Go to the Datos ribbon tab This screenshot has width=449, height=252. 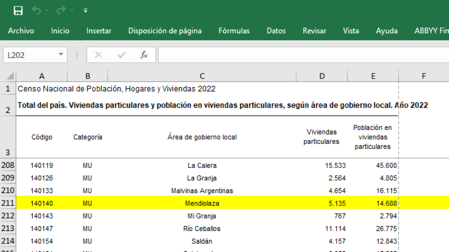(276, 31)
